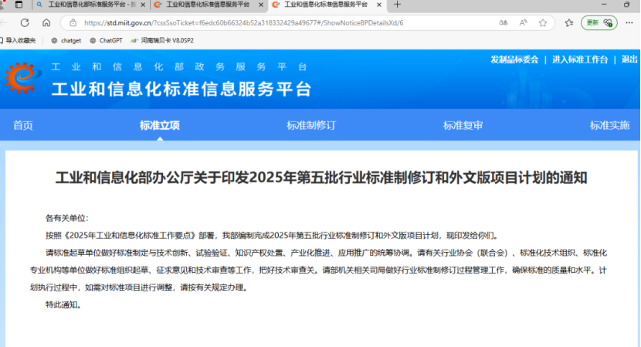The image size is (641, 347).
Task: Add this page to favorites with star icon
Action: point(544,23)
